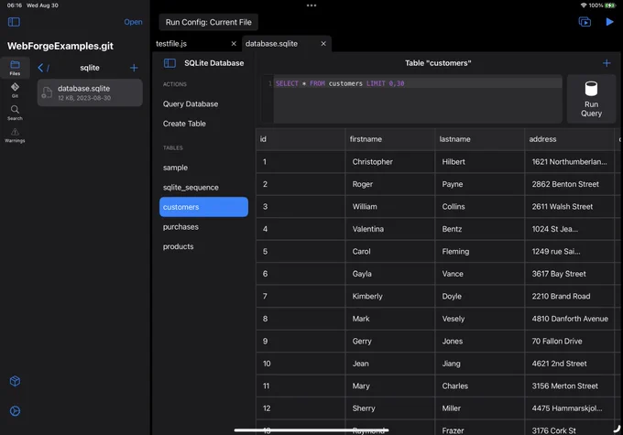This screenshot has width=623, height=435.
Task: Select the cell containing Christopher
Action: pyautogui.click(x=390, y=162)
